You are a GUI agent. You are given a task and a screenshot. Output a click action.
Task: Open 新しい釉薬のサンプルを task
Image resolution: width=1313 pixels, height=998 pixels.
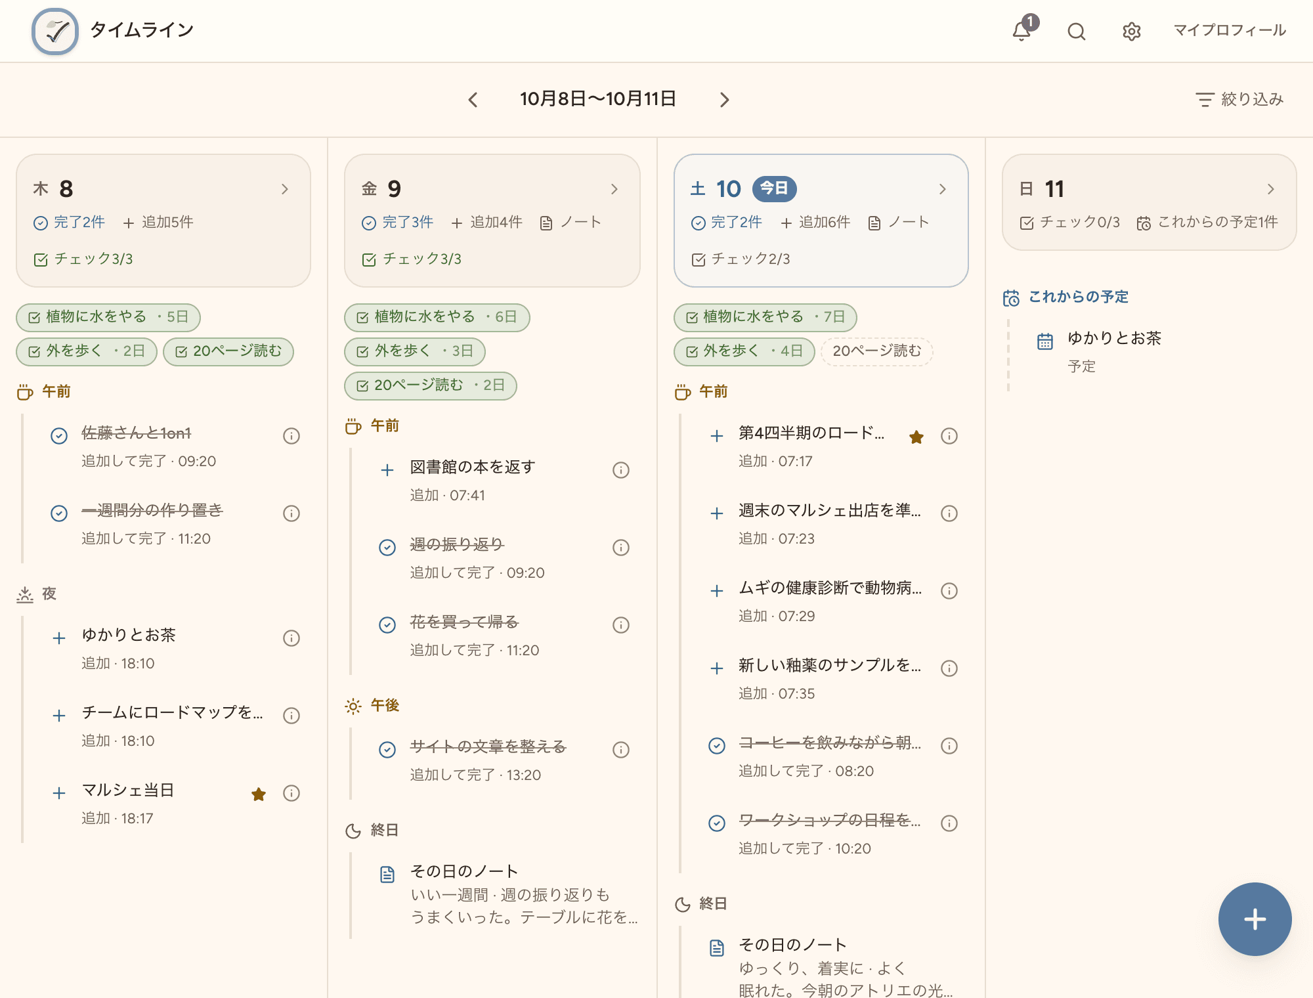[x=830, y=666]
